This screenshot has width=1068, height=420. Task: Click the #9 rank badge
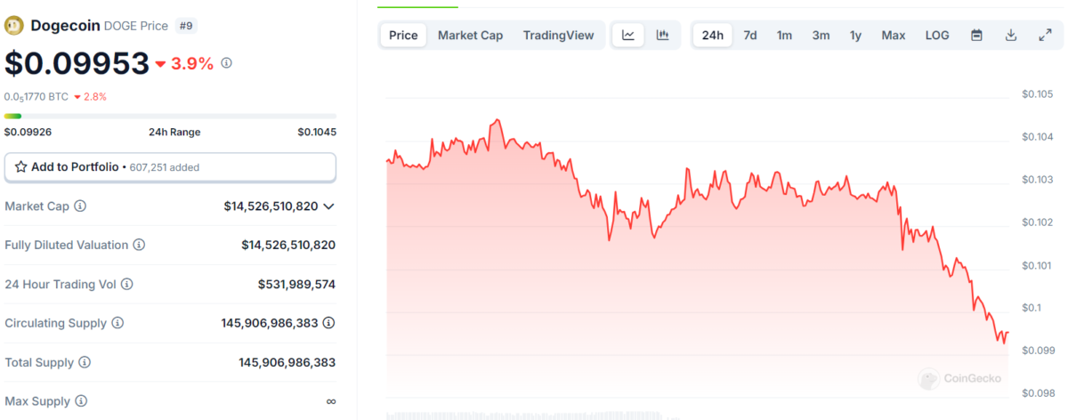click(186, 26)
